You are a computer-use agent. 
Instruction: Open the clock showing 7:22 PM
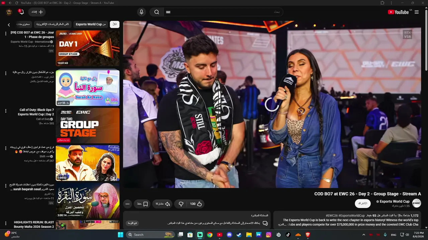coord(419,235)
